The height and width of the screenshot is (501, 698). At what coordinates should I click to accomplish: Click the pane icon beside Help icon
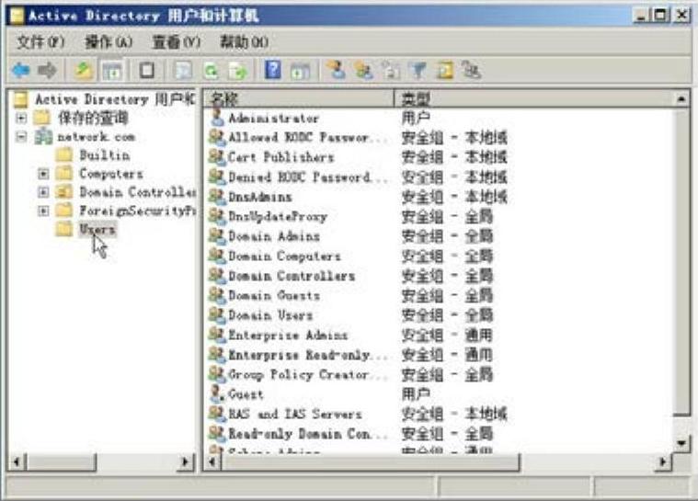(x=301, y=70)
